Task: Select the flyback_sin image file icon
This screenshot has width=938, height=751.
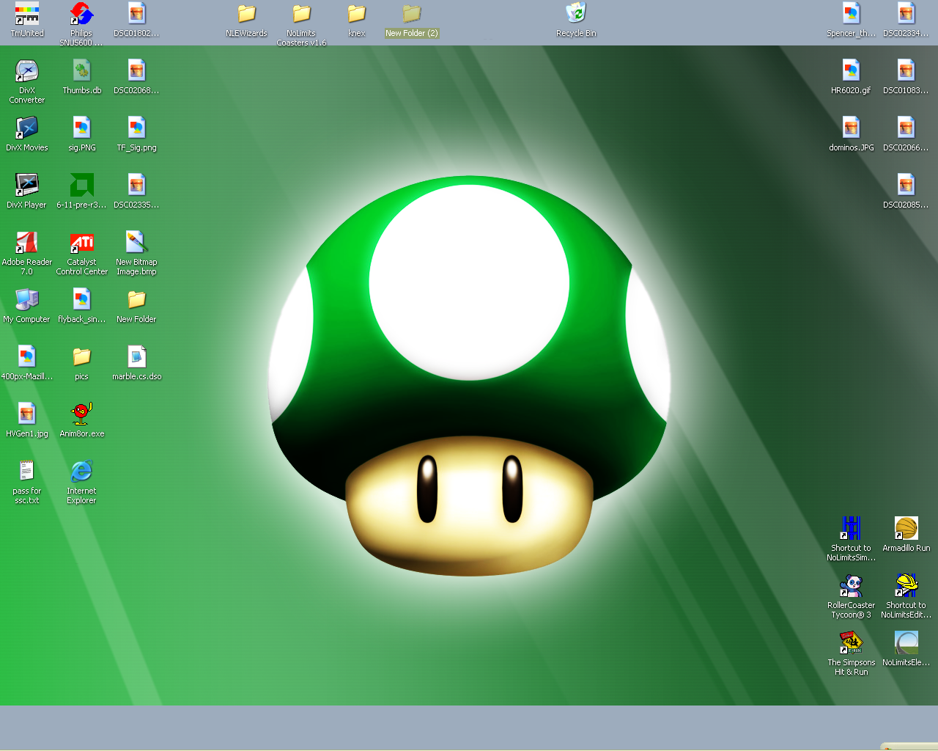Action: pyautogui.click(x=81, y=299)
